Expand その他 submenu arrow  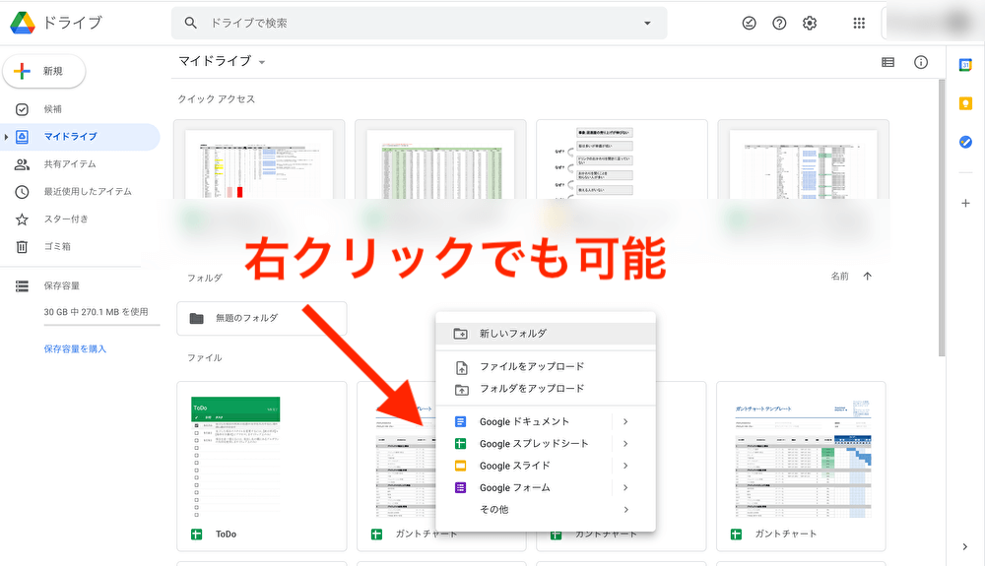625,510
